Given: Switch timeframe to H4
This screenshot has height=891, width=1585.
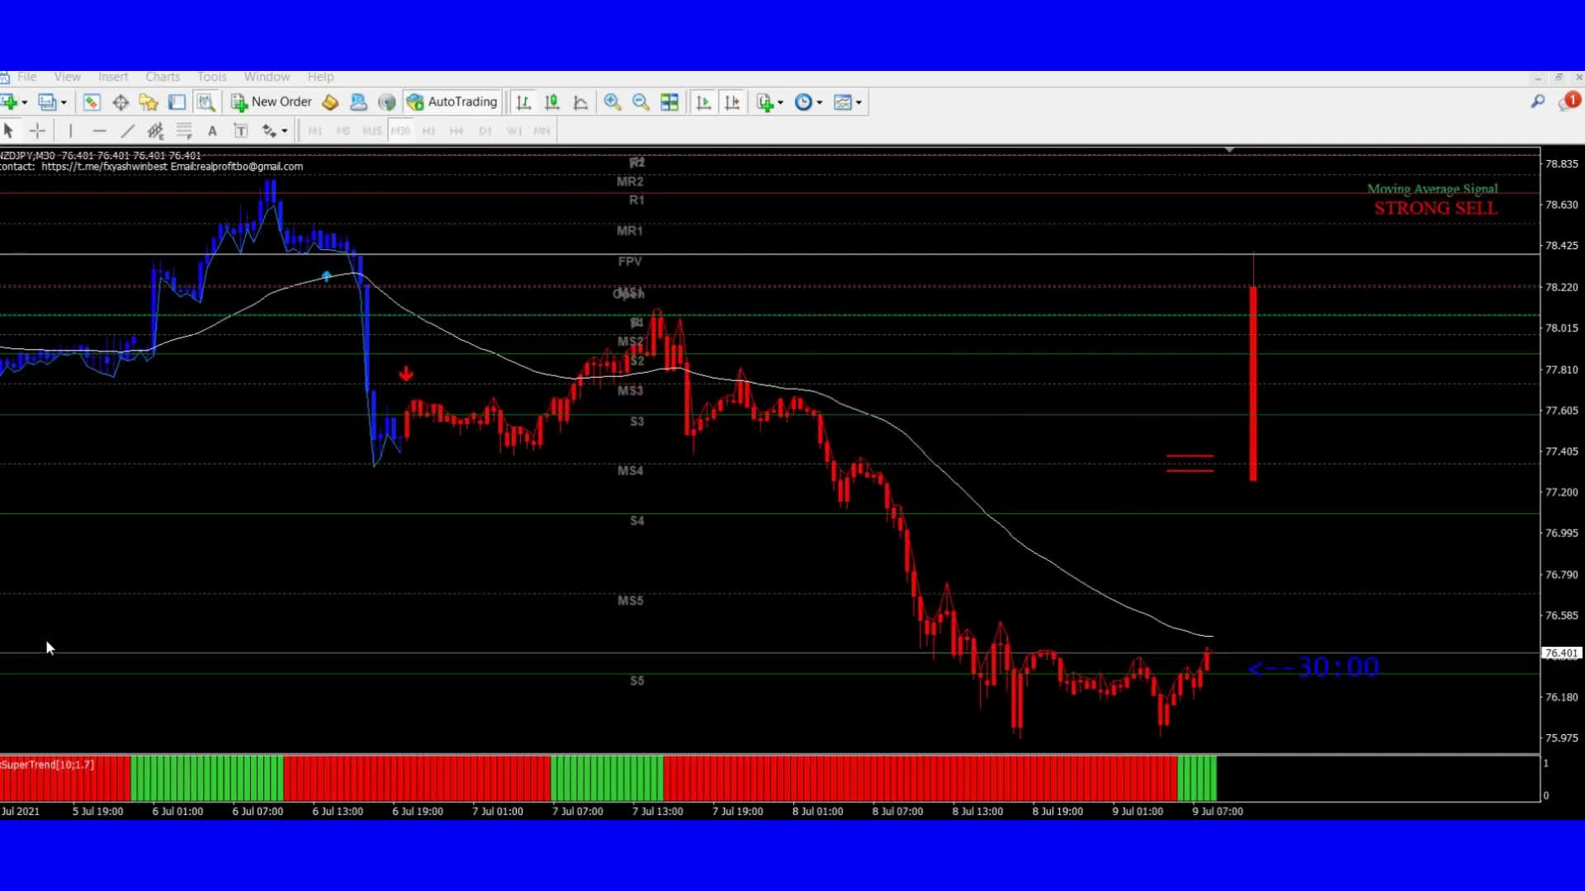Looking at the screenshot, I should tap(457, 130).
